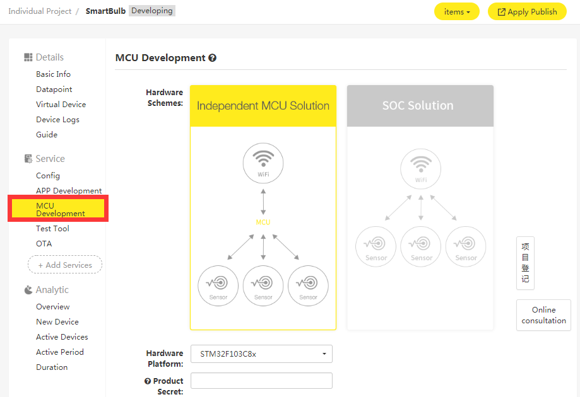
Task: Click the Details grid icon in sidebar
Action: 28,57
